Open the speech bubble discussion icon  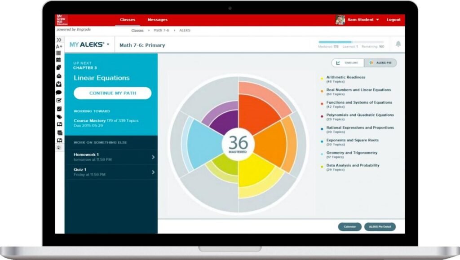tap(59, 93)
